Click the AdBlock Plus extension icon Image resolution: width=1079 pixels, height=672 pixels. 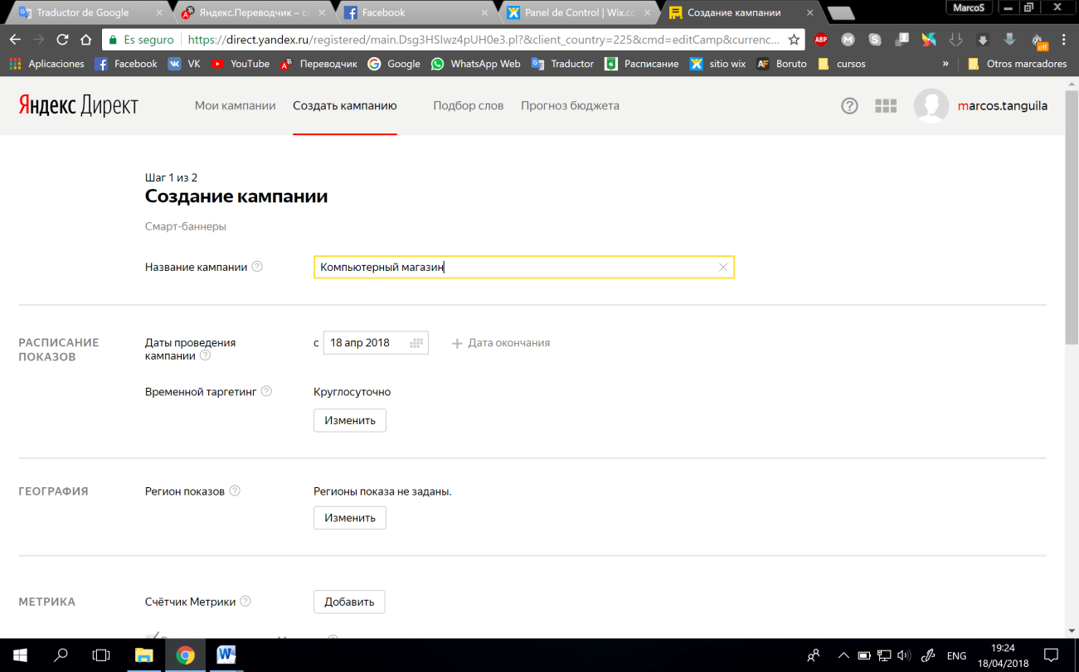coord(820,39)
